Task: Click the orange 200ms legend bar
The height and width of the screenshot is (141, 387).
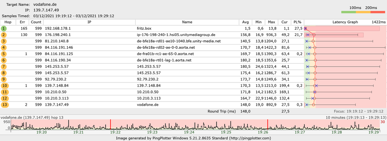Action: tap(363, 12)
